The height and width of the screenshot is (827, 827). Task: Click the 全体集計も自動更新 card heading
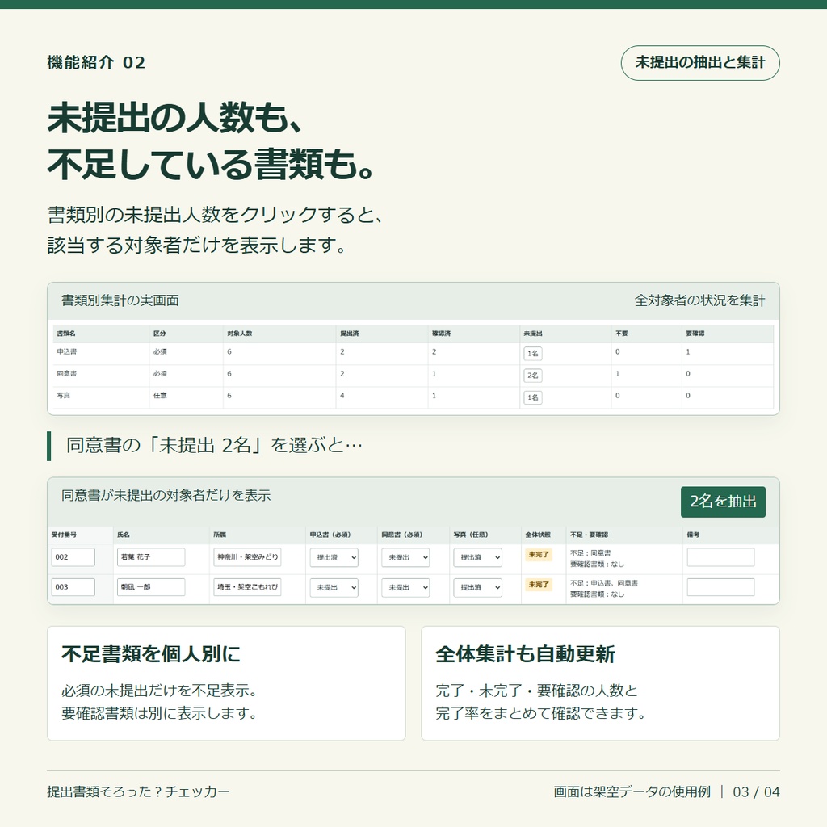(525, 654)
